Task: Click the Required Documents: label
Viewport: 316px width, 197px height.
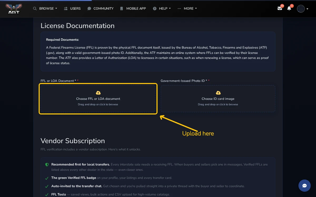Action: [x=62, y=40]
